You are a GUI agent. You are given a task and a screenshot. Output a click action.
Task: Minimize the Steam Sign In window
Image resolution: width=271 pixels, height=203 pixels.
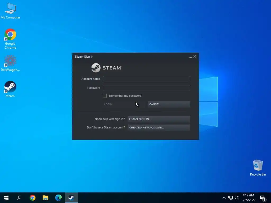coord(191,57)
